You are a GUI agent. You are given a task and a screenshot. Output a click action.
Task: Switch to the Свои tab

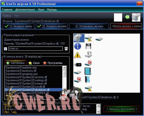pos(34,63)
